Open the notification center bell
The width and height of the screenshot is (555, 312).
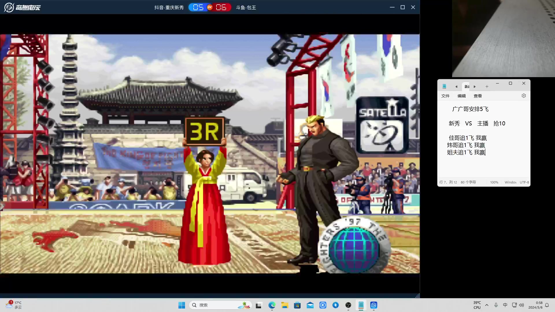(547, 305)
